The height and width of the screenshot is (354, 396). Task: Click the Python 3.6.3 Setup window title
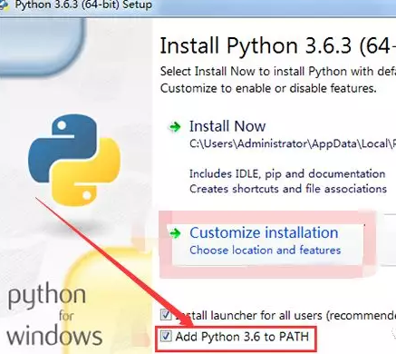83,5
